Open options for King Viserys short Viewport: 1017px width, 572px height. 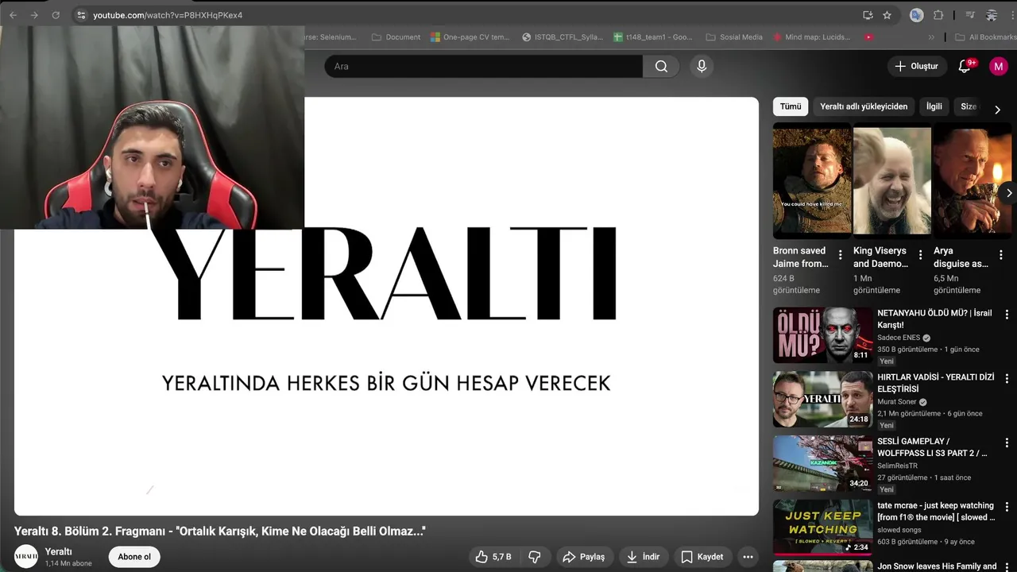(x=920, y=255)
